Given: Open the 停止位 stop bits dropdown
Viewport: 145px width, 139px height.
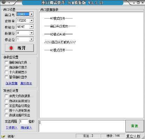Looking at the screenshot, I should [31, 39].
